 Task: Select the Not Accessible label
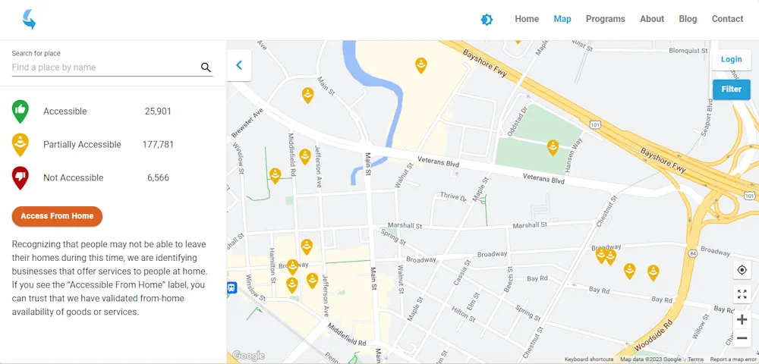73,178
